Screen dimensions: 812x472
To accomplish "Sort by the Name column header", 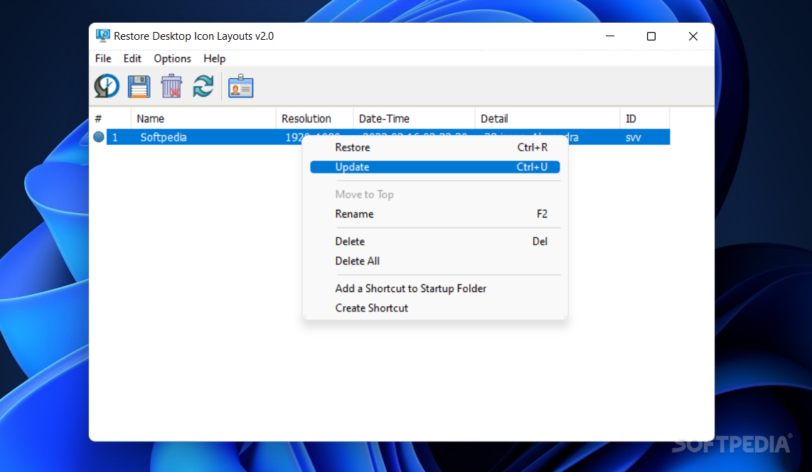I will point(203,119).
